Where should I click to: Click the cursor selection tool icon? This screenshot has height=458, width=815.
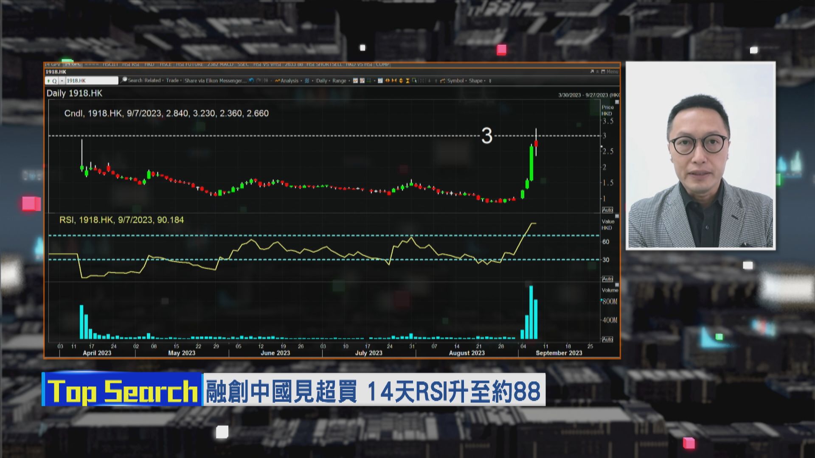[414, 80]
